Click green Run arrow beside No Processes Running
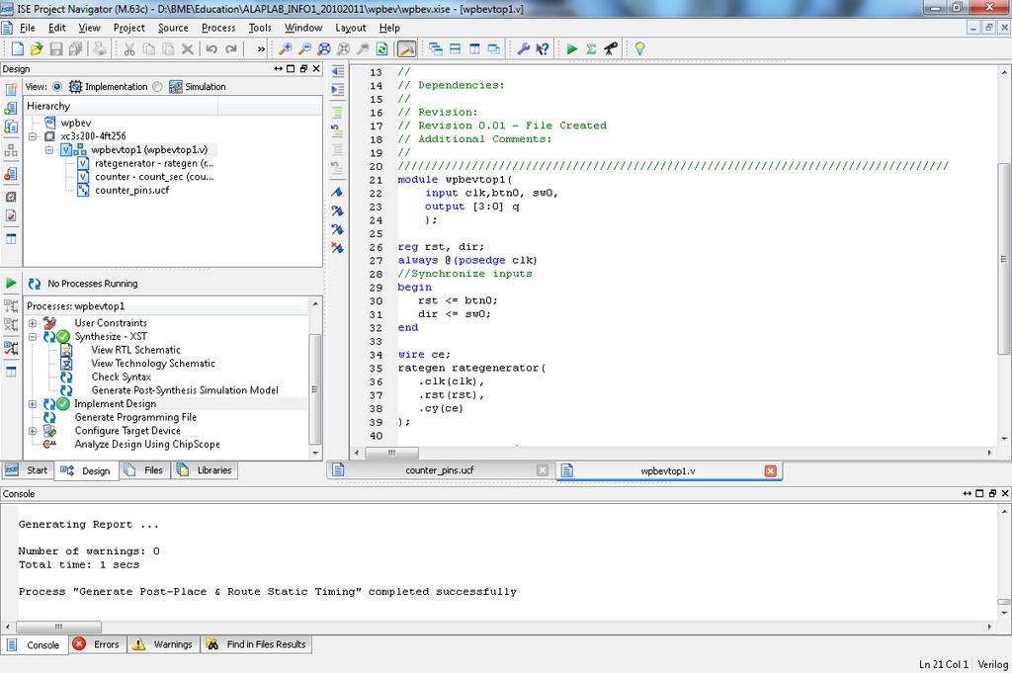This screenshot has height=673, width=1012. point(11,284)
